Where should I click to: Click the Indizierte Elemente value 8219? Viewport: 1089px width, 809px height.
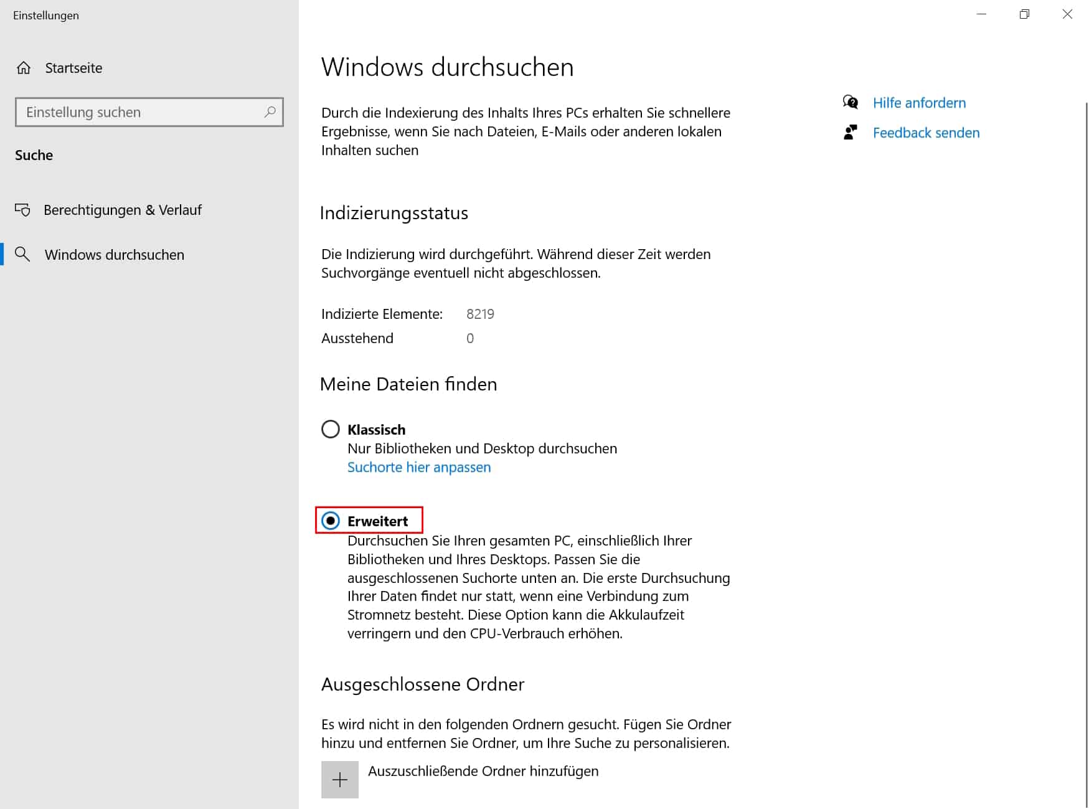click(480, 314)
